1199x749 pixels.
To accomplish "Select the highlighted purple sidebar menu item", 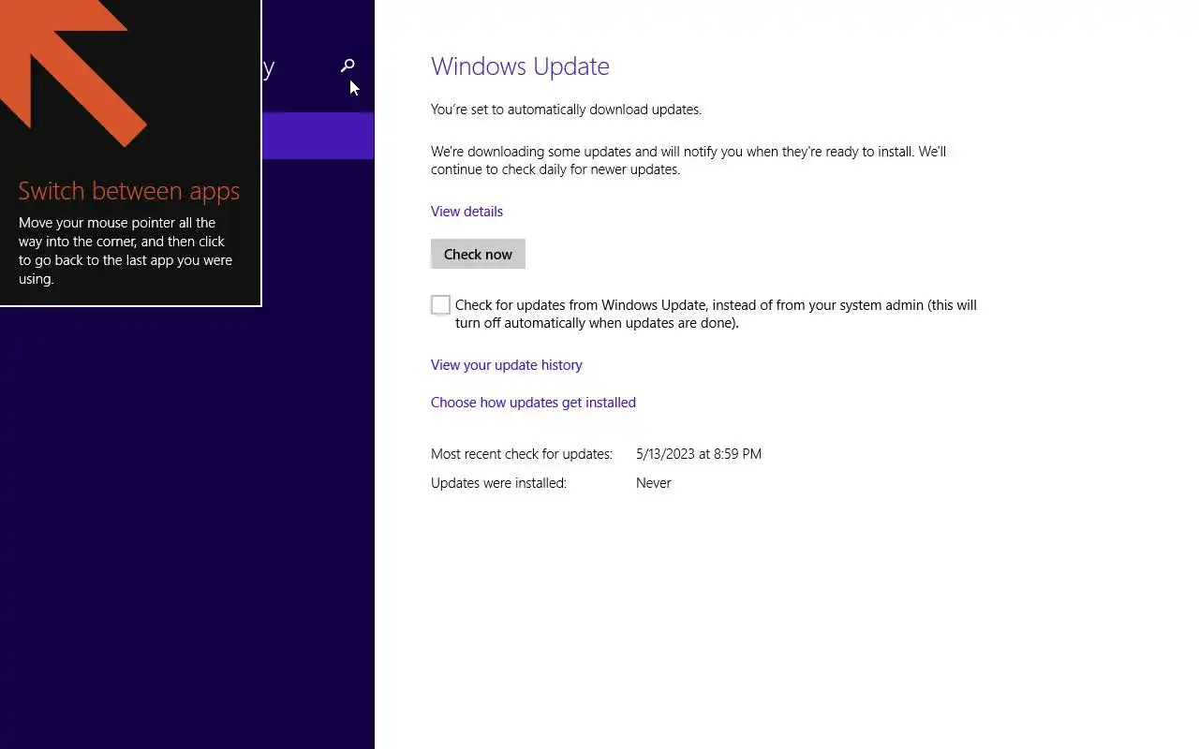I will 318,136.
